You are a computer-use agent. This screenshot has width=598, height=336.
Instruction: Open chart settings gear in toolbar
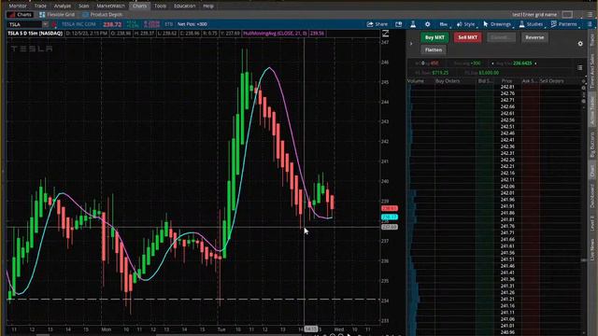click(428, 24)
